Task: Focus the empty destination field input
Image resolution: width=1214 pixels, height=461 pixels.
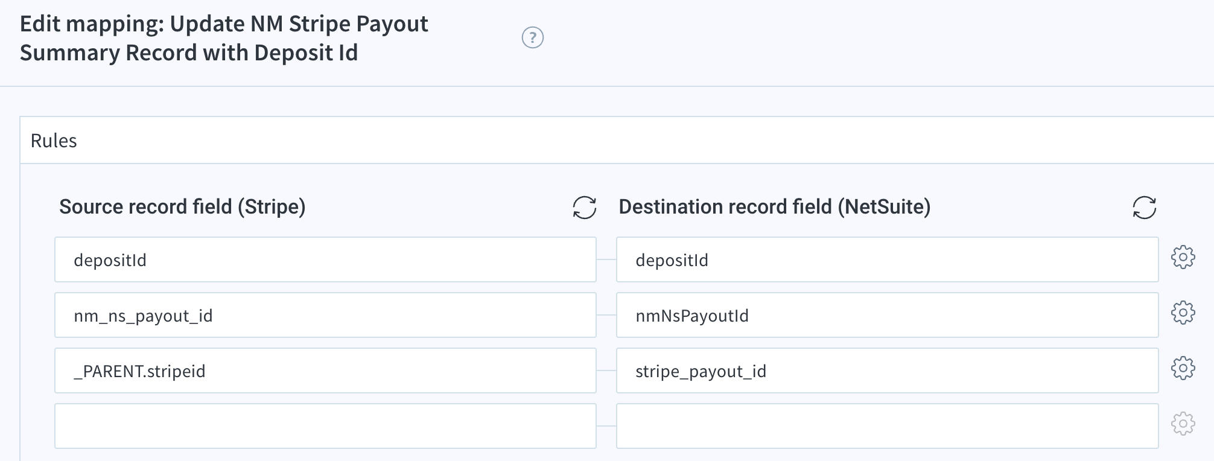Action: pyautogui.click(x=887, y=426)
